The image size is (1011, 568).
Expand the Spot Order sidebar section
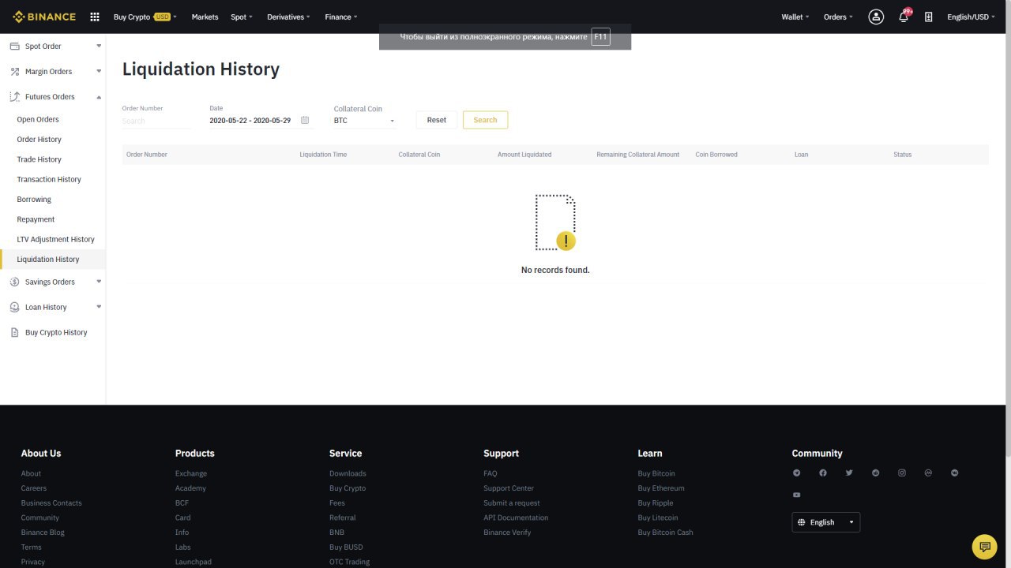click(99, 46)
